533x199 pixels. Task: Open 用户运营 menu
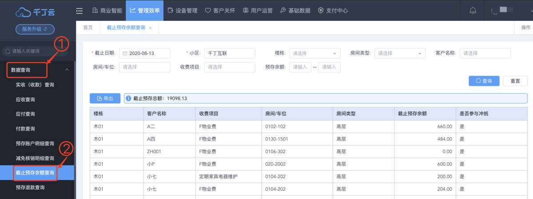(258, 11)
